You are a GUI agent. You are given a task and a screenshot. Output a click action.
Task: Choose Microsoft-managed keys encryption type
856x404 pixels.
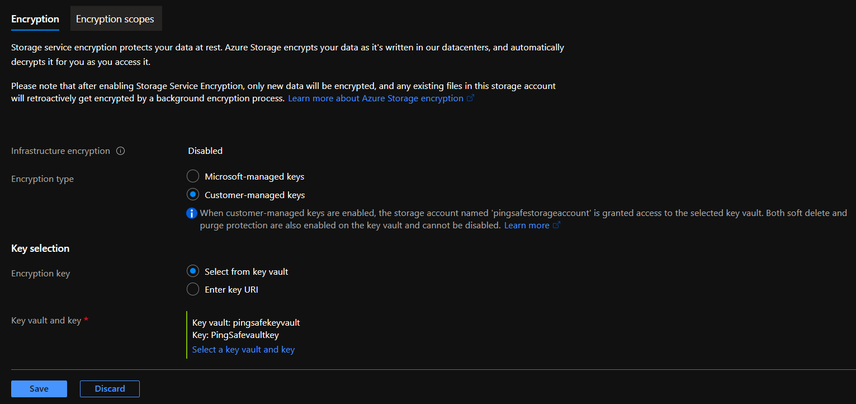193,177
